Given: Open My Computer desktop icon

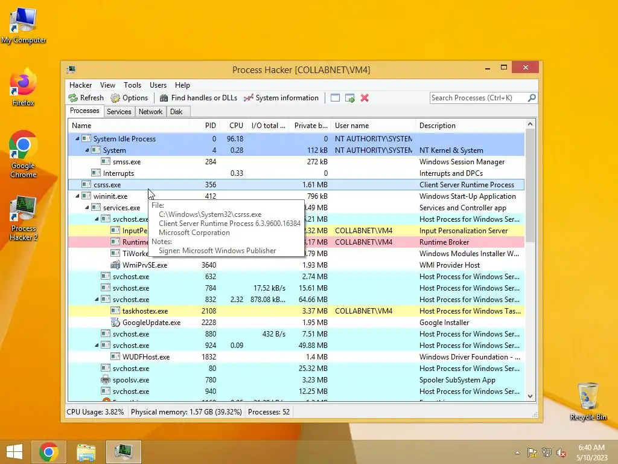Looking at the screenshot, I should pyautogui.click(x=24, y=25).
